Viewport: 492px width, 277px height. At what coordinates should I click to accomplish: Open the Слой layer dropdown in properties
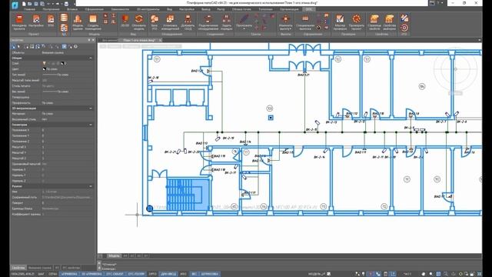tap(67, 63)
